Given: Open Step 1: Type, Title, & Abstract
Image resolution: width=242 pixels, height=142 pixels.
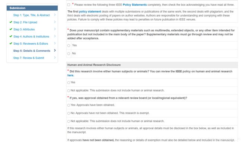Looking at the screenshot, I should pyautogui.click(x=32, y=15).
